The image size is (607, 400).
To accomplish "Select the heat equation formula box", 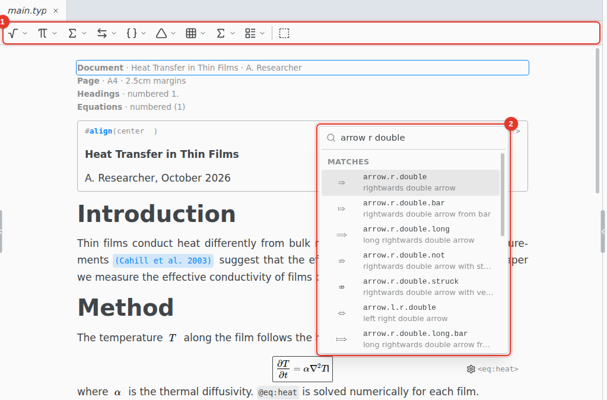I will [x=303, y=369].
